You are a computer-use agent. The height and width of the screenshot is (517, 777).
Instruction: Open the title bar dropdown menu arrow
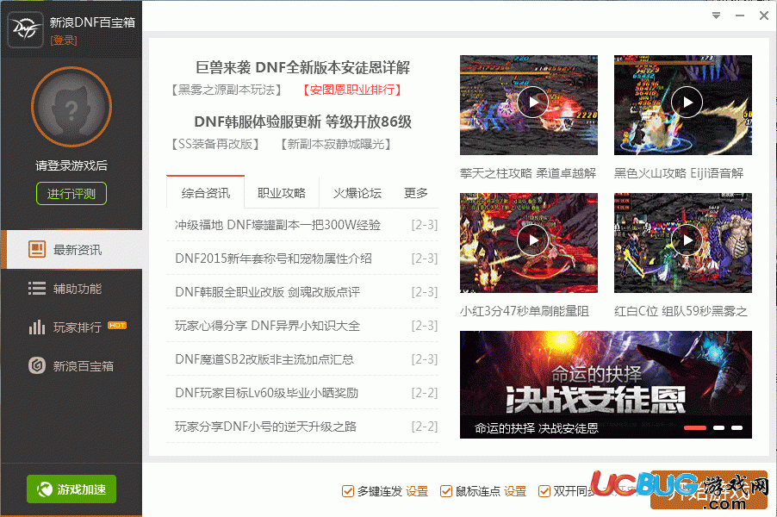[x=716, y=16]
